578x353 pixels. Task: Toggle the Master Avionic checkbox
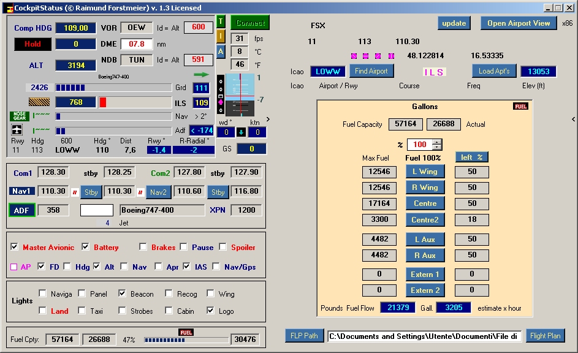(14, 246)
